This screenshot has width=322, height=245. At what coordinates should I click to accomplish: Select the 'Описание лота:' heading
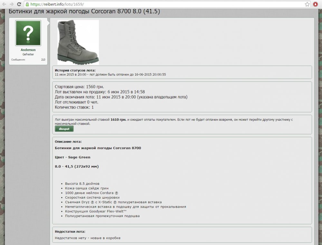click(68, 142)
